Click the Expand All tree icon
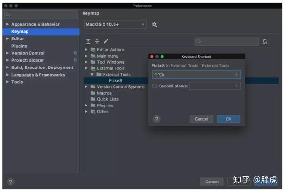This screenshot has width=285, height=192. [88, 41]
